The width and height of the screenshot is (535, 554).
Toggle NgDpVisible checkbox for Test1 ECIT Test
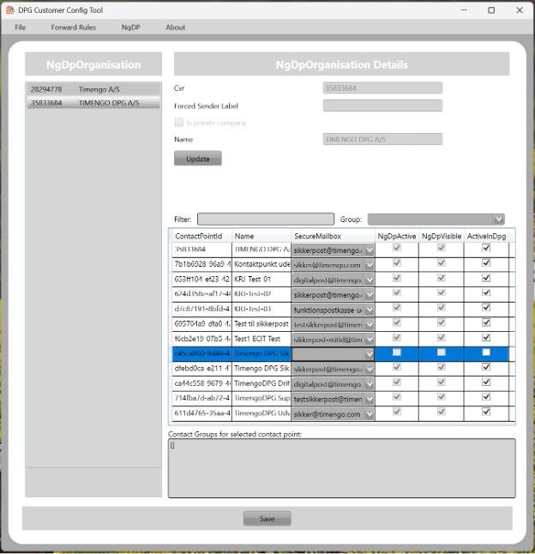(x=442, y=338)
